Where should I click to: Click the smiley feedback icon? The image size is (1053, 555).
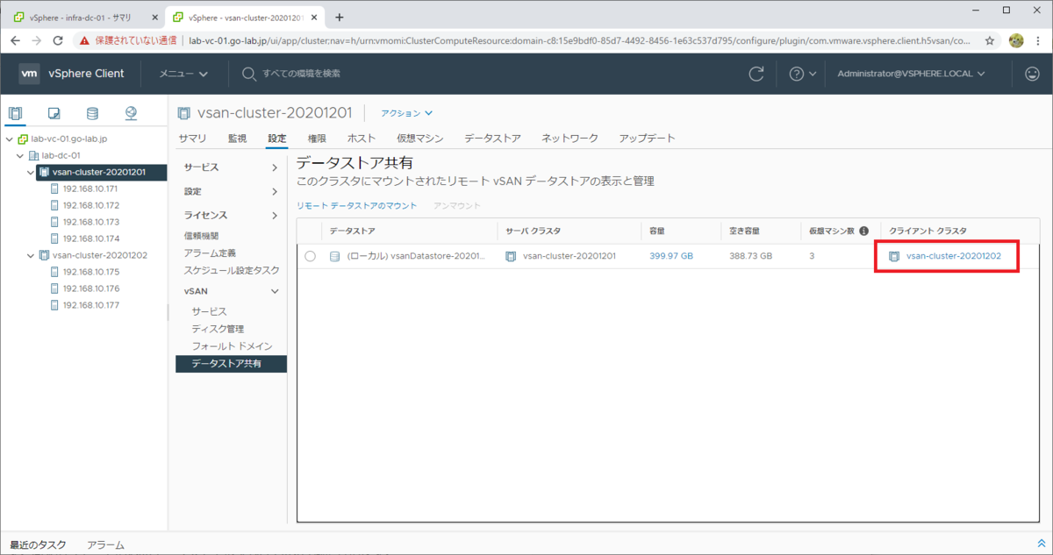(1032, 74)
